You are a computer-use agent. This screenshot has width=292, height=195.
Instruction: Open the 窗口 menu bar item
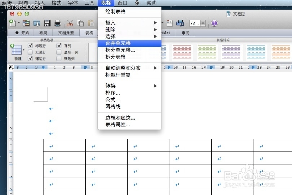(x=122, y=3)
